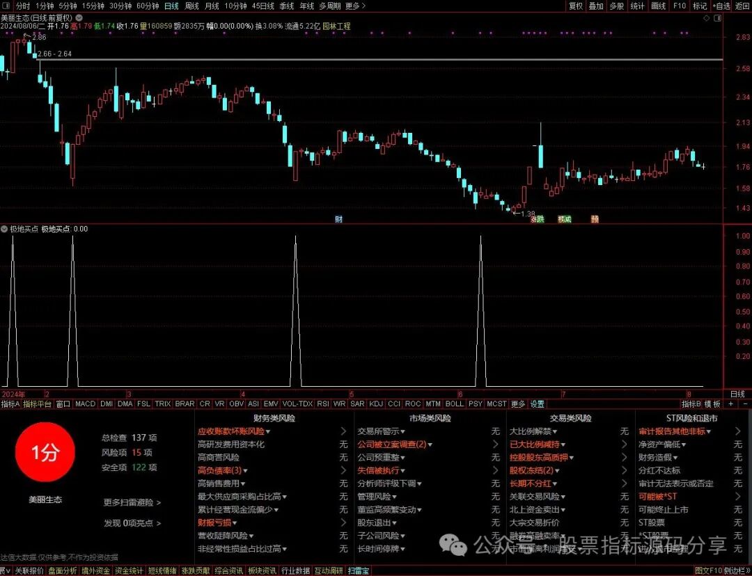The width and height of the screenshot is (752, 576).
Task: Switch to the 资金统计 bottom tab
Action: click(129, 570)
